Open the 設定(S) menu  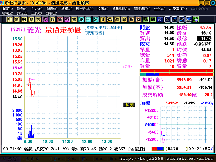pyautogui.click(x=22, y=13)
